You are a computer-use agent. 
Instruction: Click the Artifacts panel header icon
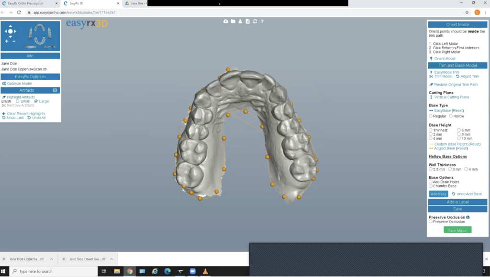tap(55, 90)
